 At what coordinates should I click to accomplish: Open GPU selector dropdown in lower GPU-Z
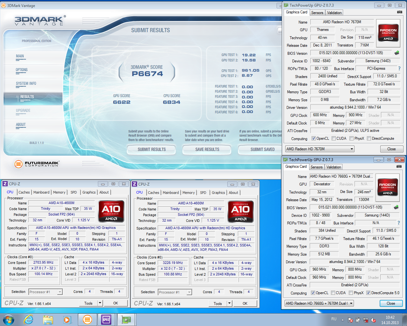pyautogui.click(x=319, y=303)
